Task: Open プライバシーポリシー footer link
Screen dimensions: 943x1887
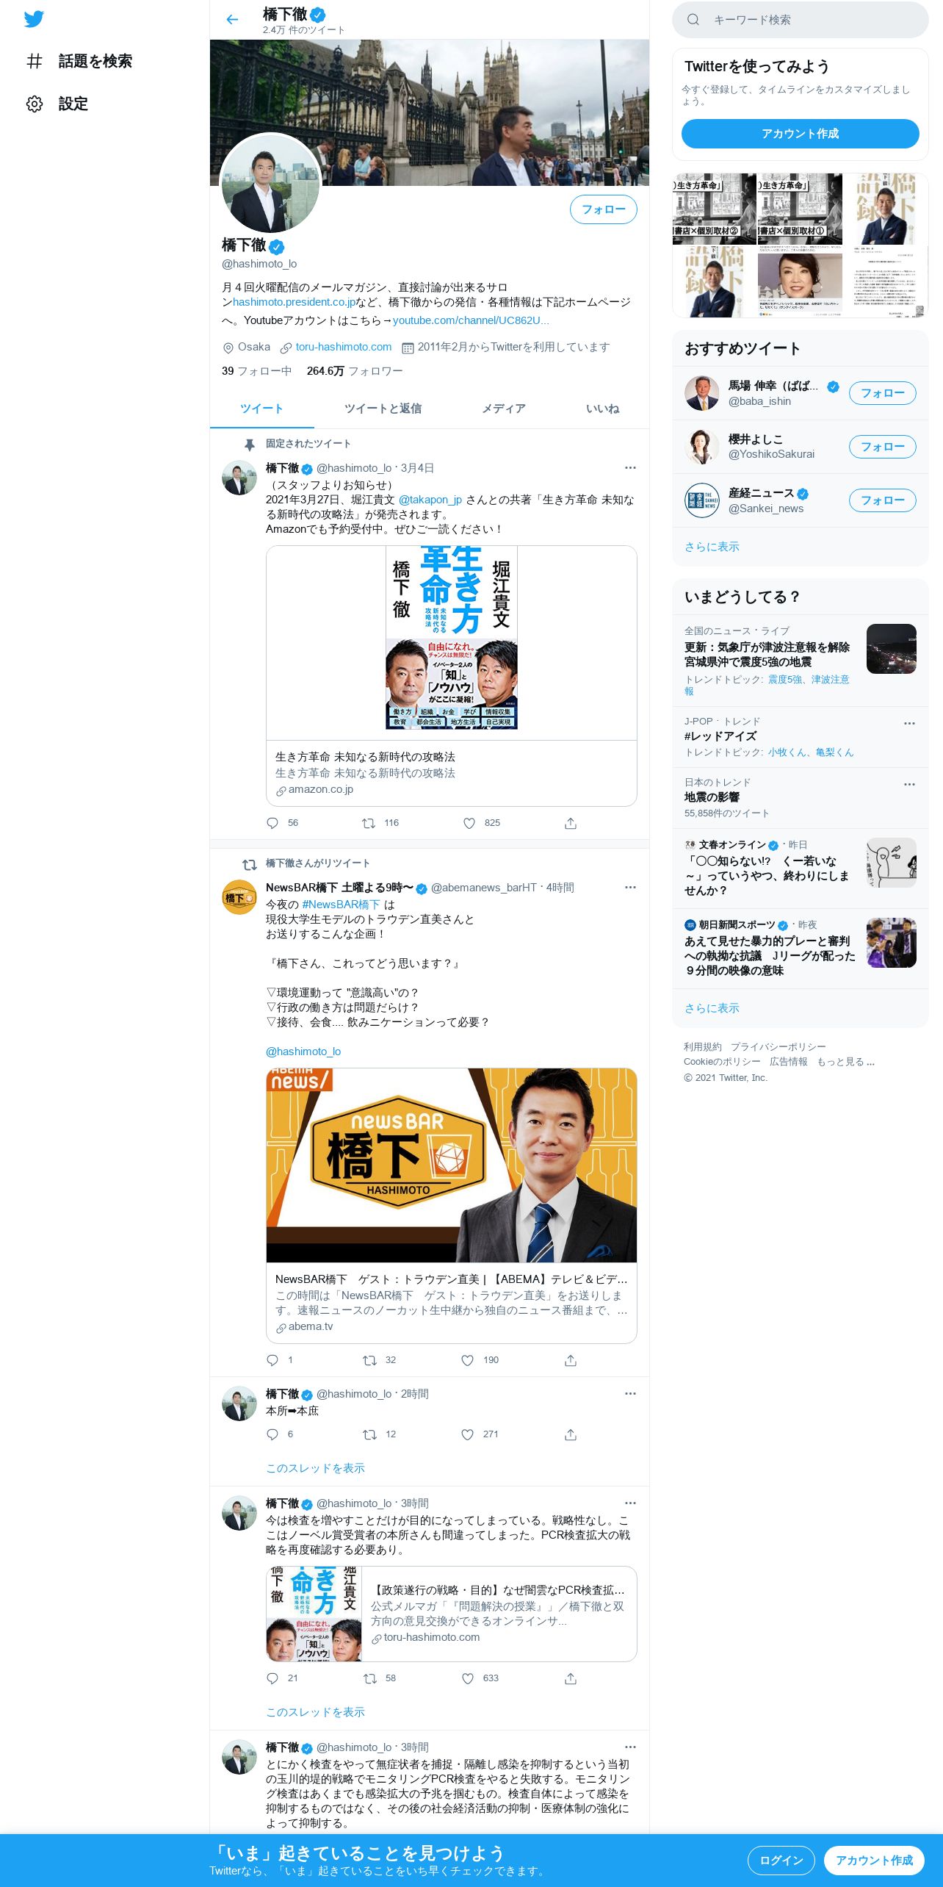Action: pos(778,1047)
